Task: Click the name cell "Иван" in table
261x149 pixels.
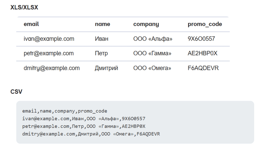Action: 102,39
